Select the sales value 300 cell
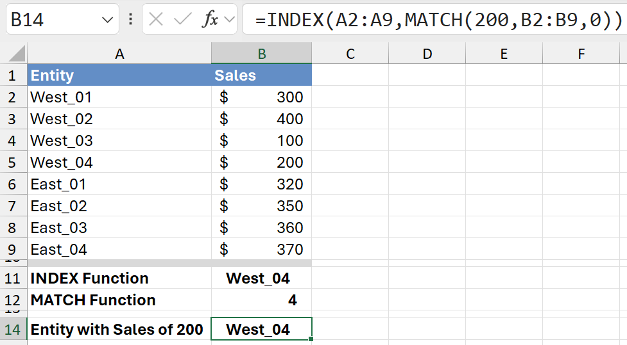Viewport: 627px width, 345px height. (261, 97)
